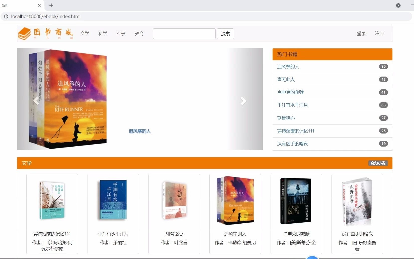This screenshot has height=259, width=414.
Task: Open 千江有水千江月 in hot books list
Action: point(292,105)
